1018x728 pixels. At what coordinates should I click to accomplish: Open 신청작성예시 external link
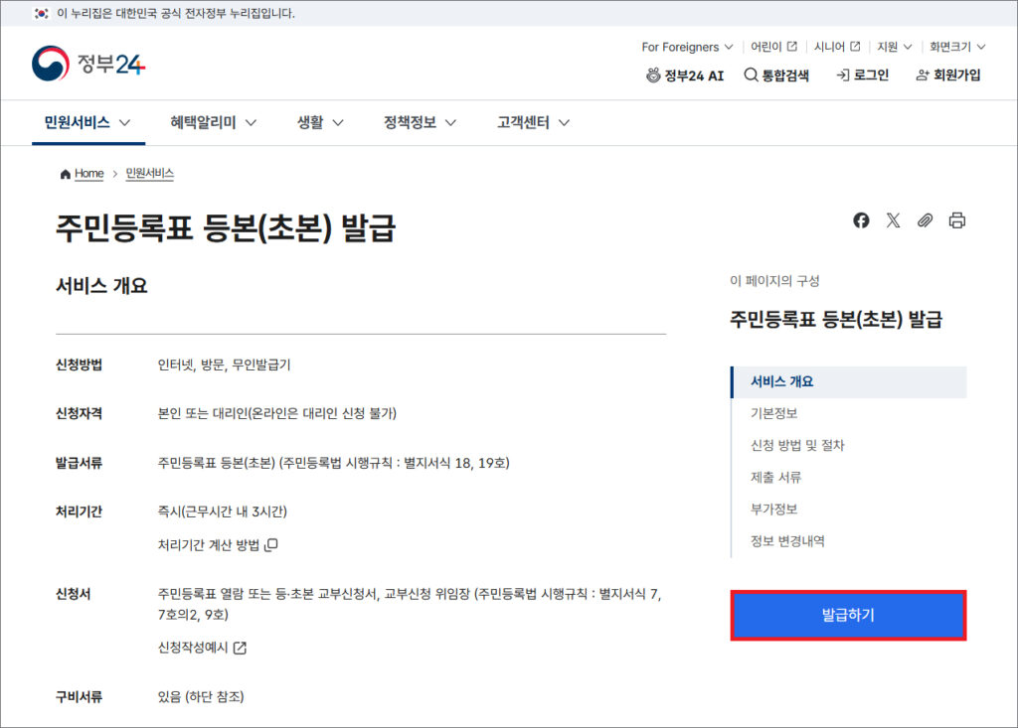(202, 648)
